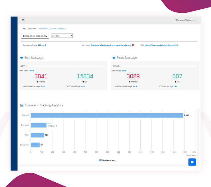The height and width of the screenshot is (187, 211).
Task: Expand the per day interval dropdown
Action: pyautogui.click(x=62, y=36)
